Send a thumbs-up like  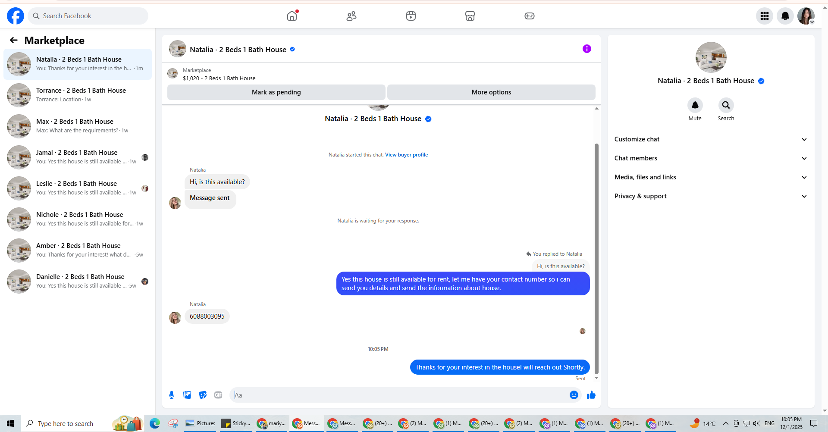[x=591, y=395]
